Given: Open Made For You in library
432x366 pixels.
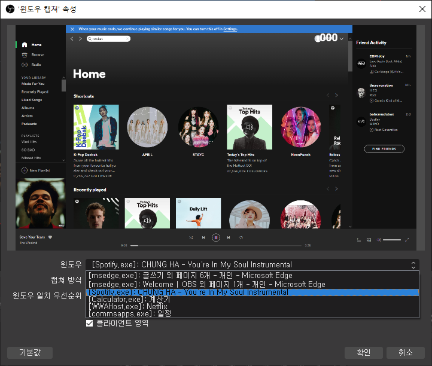Looking at the screenshot, I should [x=33, y=84].
